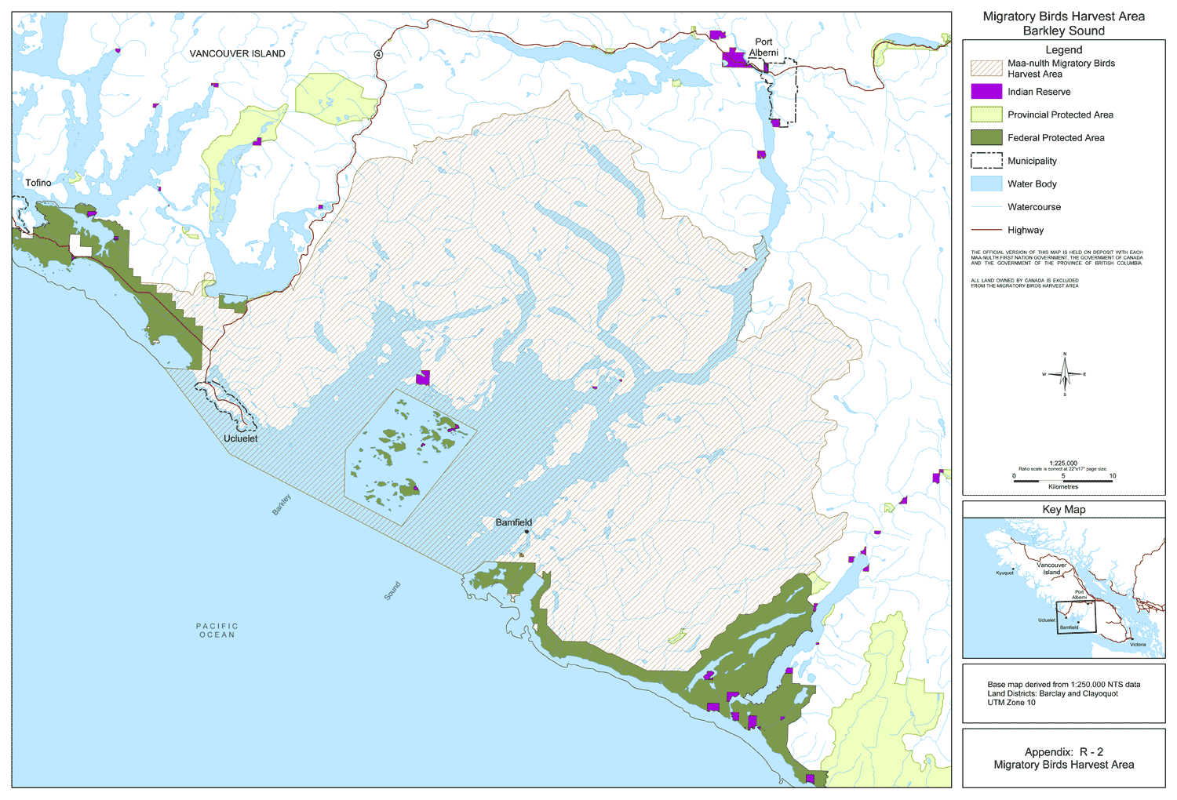Click the VANCOUVER ISLAND map label

[x=237, y=53]
